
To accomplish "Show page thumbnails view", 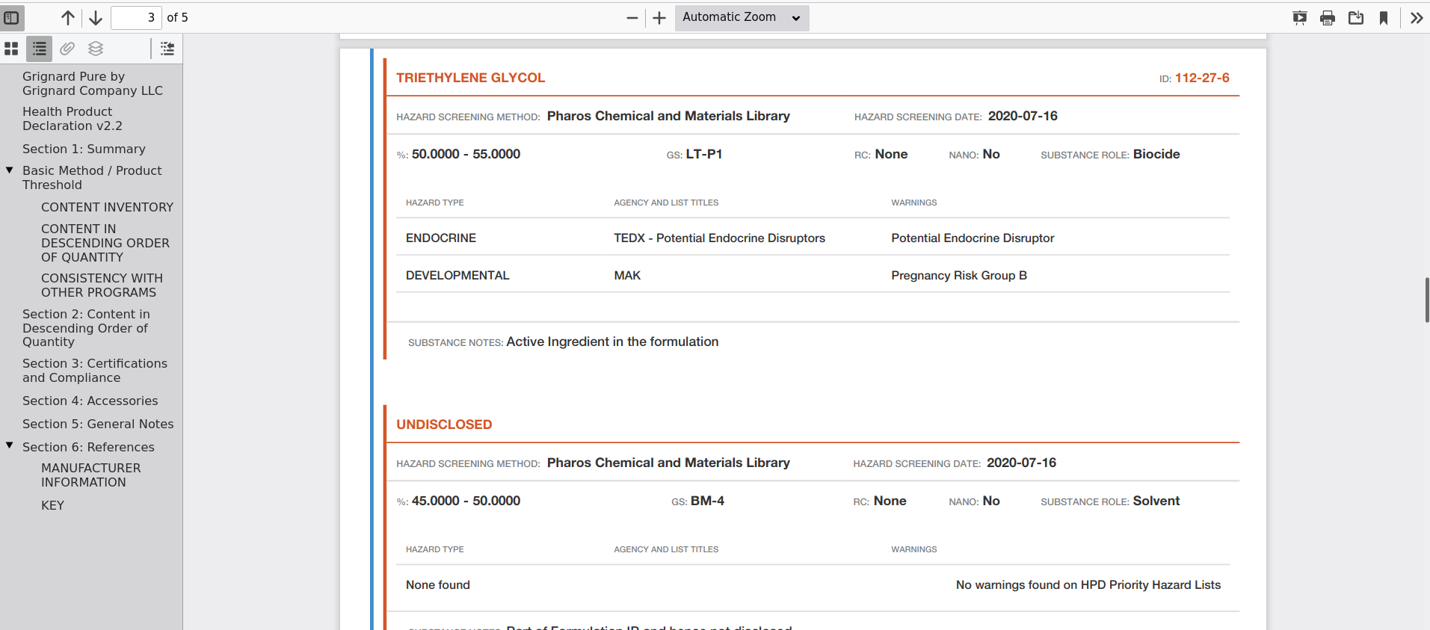I will coord(11,49).
